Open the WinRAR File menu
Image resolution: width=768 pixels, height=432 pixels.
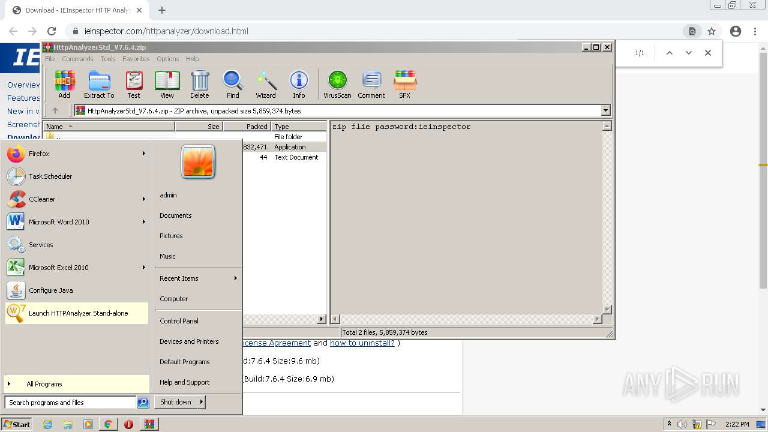pos(50,59)
